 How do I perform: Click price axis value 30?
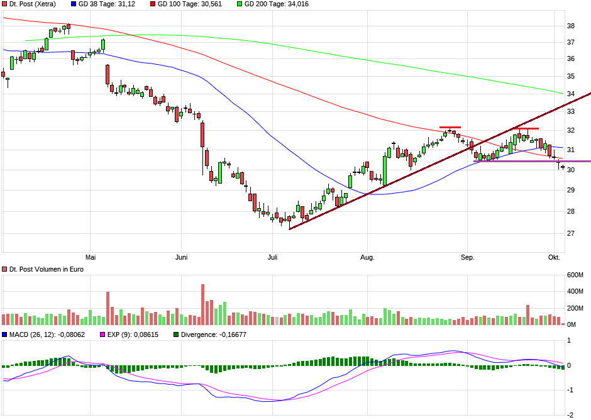[571, 170]
